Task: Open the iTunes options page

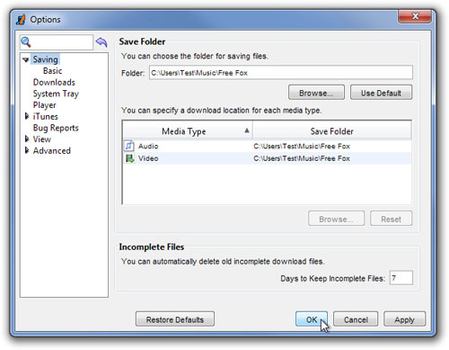Action: click(45, 116)
